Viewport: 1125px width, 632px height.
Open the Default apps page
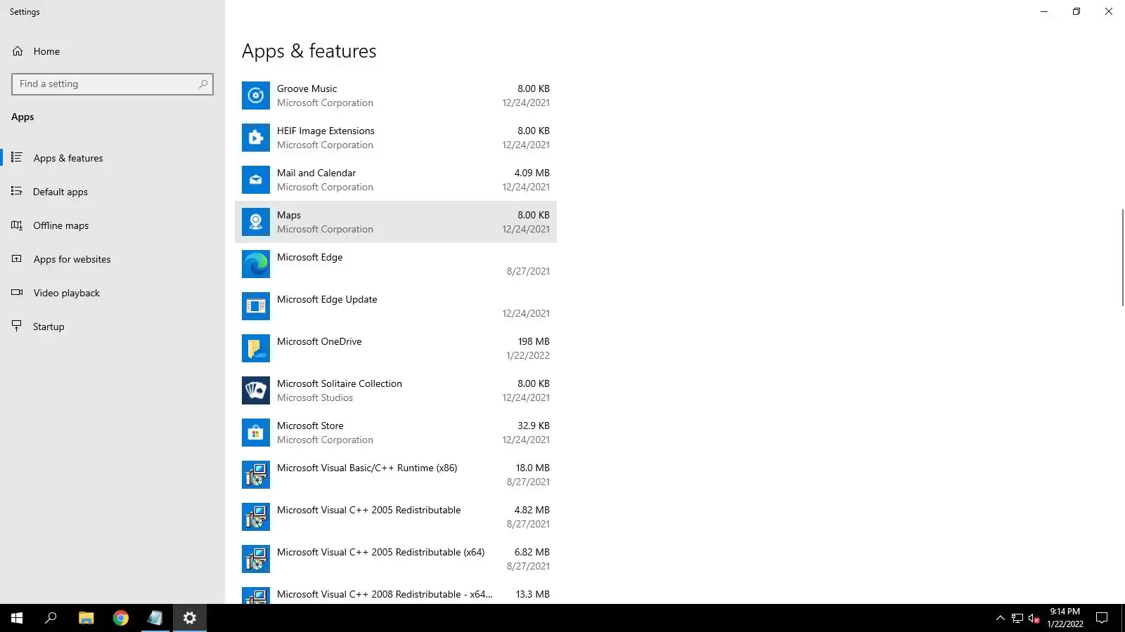(x=112, y=192)
